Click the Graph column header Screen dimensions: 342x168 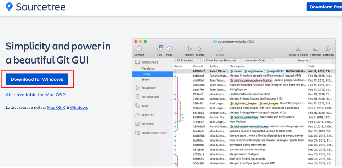178,66
